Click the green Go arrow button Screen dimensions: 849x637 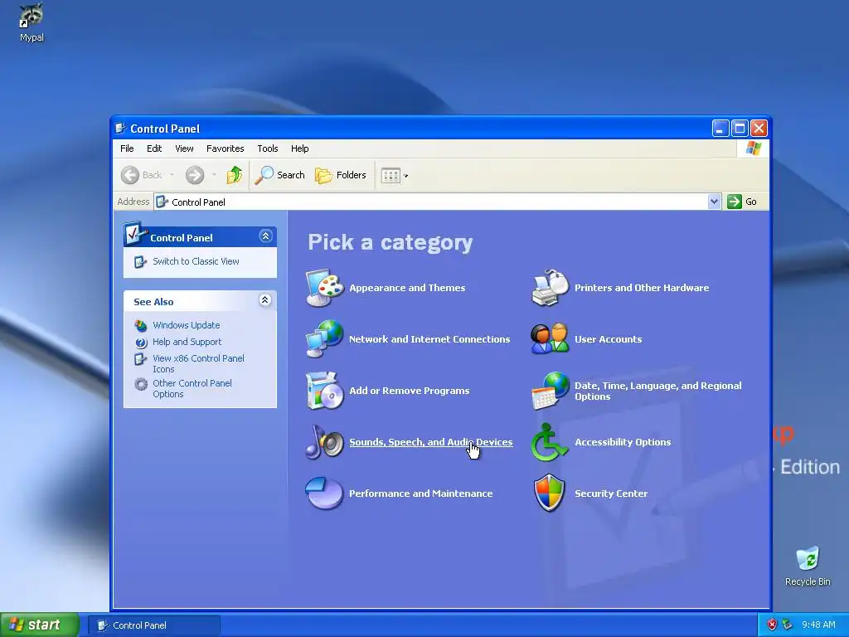click(735, 202)
